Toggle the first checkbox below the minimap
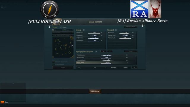This screenshot has height=107, width=190. [53, 62]
